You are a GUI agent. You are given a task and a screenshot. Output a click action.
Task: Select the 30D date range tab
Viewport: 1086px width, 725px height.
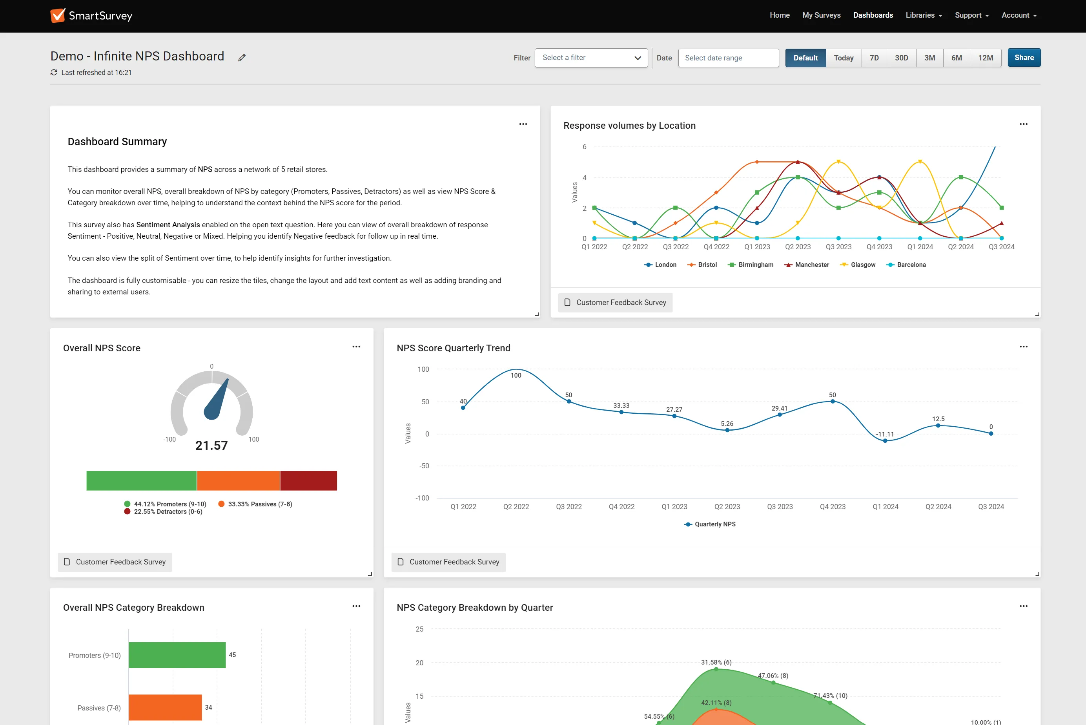pos(901,58)
